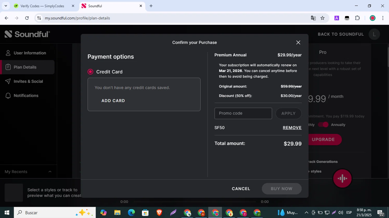The width and height of the screenshot is (389, 218).
Task: Click ADD CARD button
Action: (113, 101)
